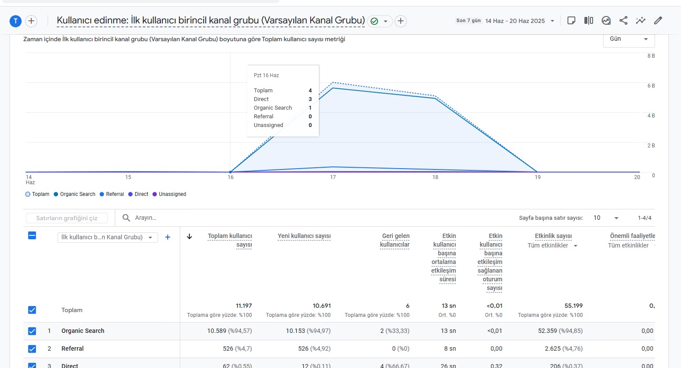This screenshot has width=681, height=368.
Task: Open rows per page dropdown showing 10
Action: (606, 218)
